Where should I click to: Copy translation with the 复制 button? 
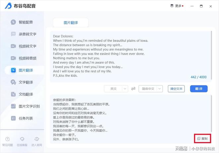[202, 138]
